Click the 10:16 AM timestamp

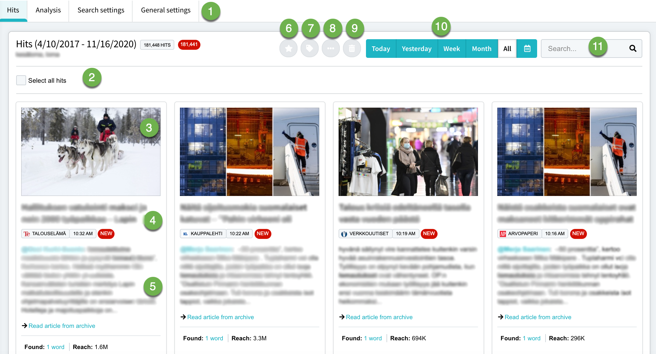pyautogui.click(x=555, y=234)
